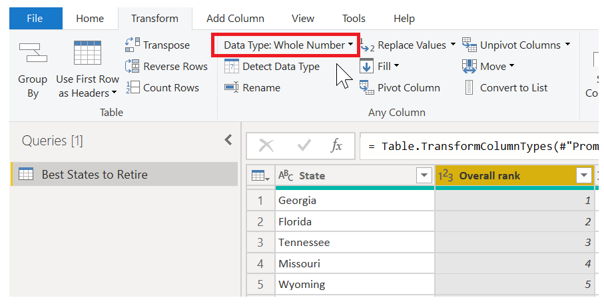The image size is (604, 306).
Task: Cancel the formula with X icon
Action: [266, 146]
